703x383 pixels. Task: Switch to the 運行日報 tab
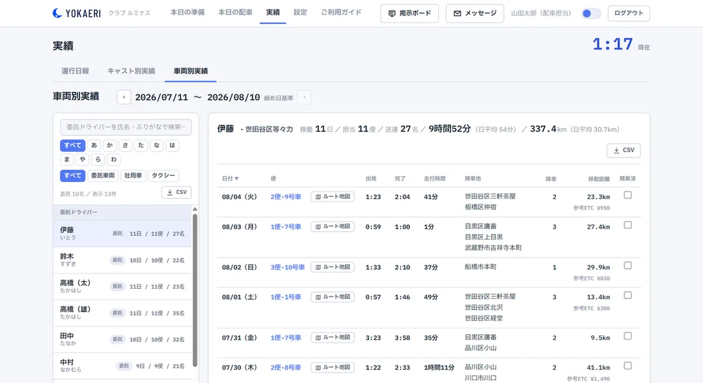coord(75,71)
